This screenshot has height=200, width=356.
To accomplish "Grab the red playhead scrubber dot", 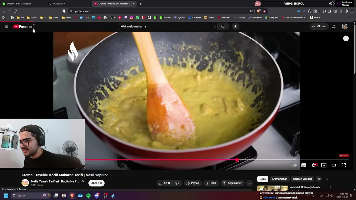I will (x=237, y=160).
